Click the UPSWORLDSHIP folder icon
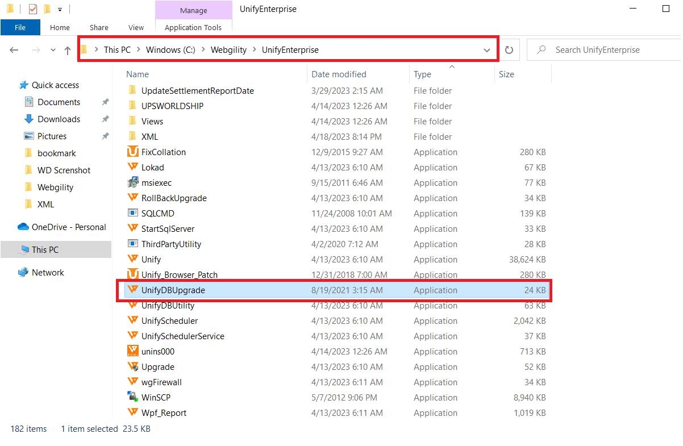Screen dimensions: 683x446 click(x=132, y=106)
